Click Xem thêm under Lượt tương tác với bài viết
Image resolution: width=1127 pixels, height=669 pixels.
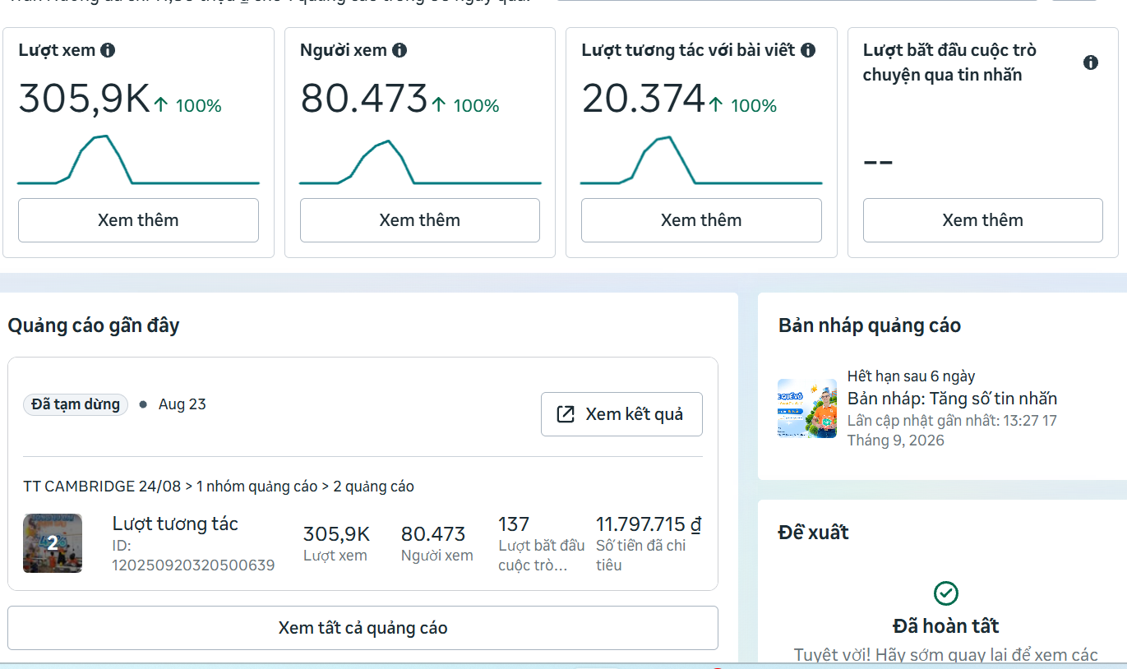[701, 220]
